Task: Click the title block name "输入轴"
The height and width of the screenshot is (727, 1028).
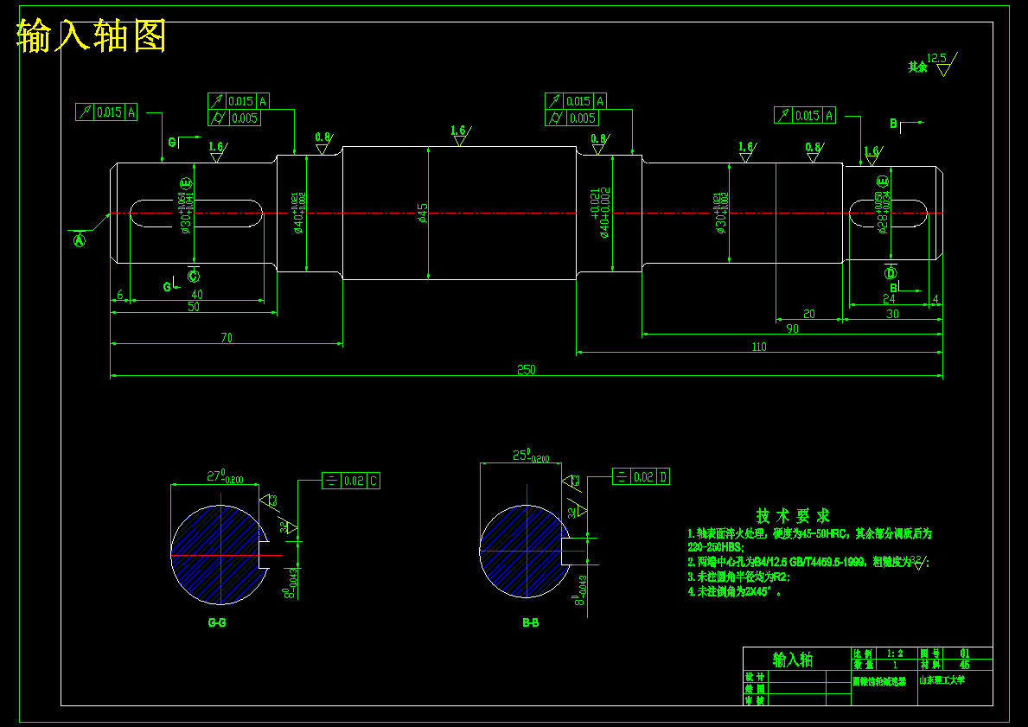Action: [793, 660]
